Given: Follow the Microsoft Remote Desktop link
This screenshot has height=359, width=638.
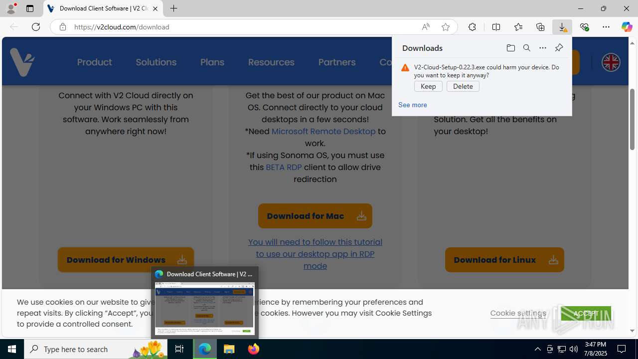Looking at the screenshot, I should click(x=323, y=131).
